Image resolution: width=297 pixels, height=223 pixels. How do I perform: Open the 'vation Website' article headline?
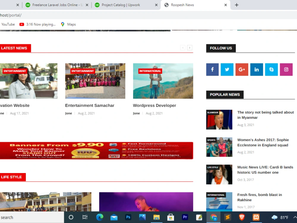coord(15,106)
